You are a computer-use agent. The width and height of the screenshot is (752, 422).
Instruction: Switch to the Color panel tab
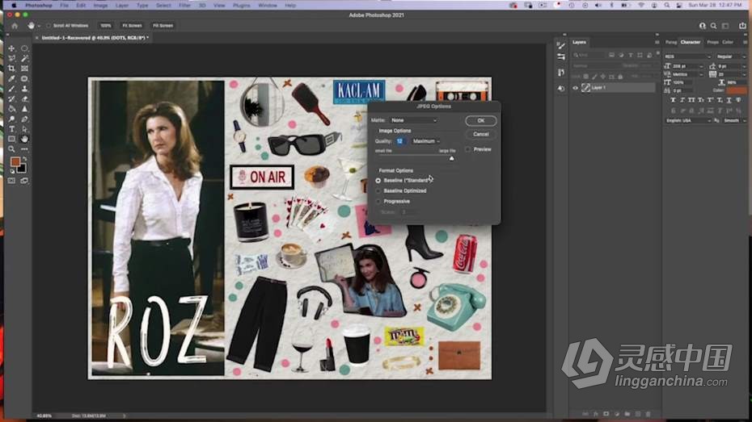click(728, 42)
